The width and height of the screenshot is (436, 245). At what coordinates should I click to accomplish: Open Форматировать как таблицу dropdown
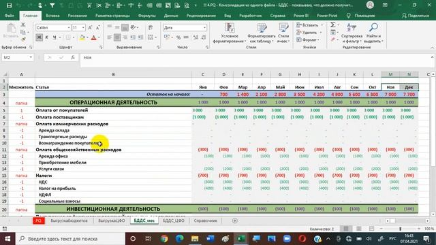click(x=261, y=33)
